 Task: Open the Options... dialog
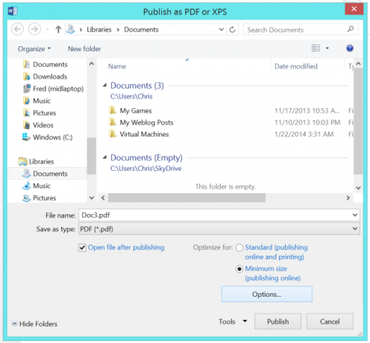267,294
